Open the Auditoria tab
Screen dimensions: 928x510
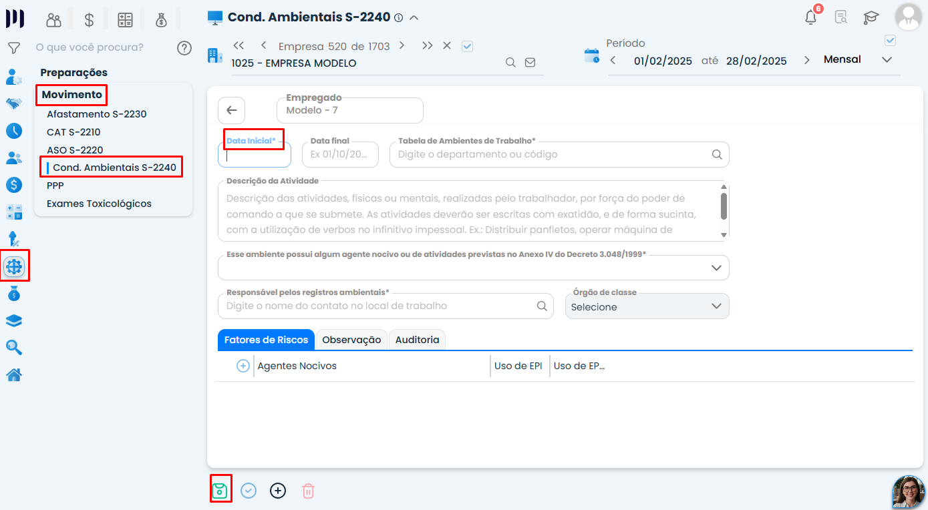417,340
